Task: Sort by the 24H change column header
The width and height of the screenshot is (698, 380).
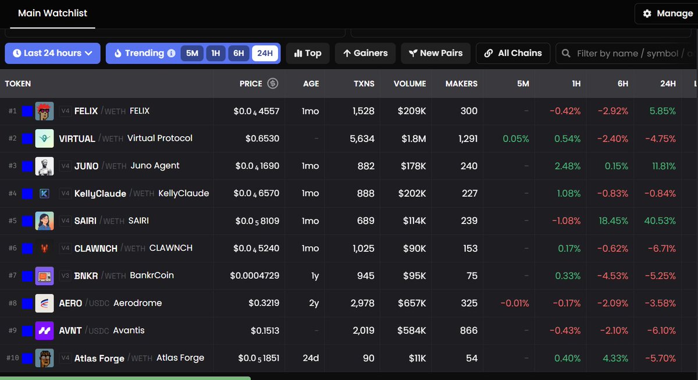Action: tap(668, 84)
